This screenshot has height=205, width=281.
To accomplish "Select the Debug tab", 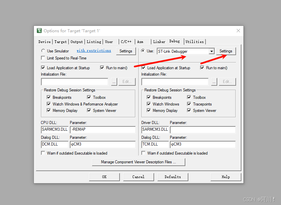I will click(175, 41).
